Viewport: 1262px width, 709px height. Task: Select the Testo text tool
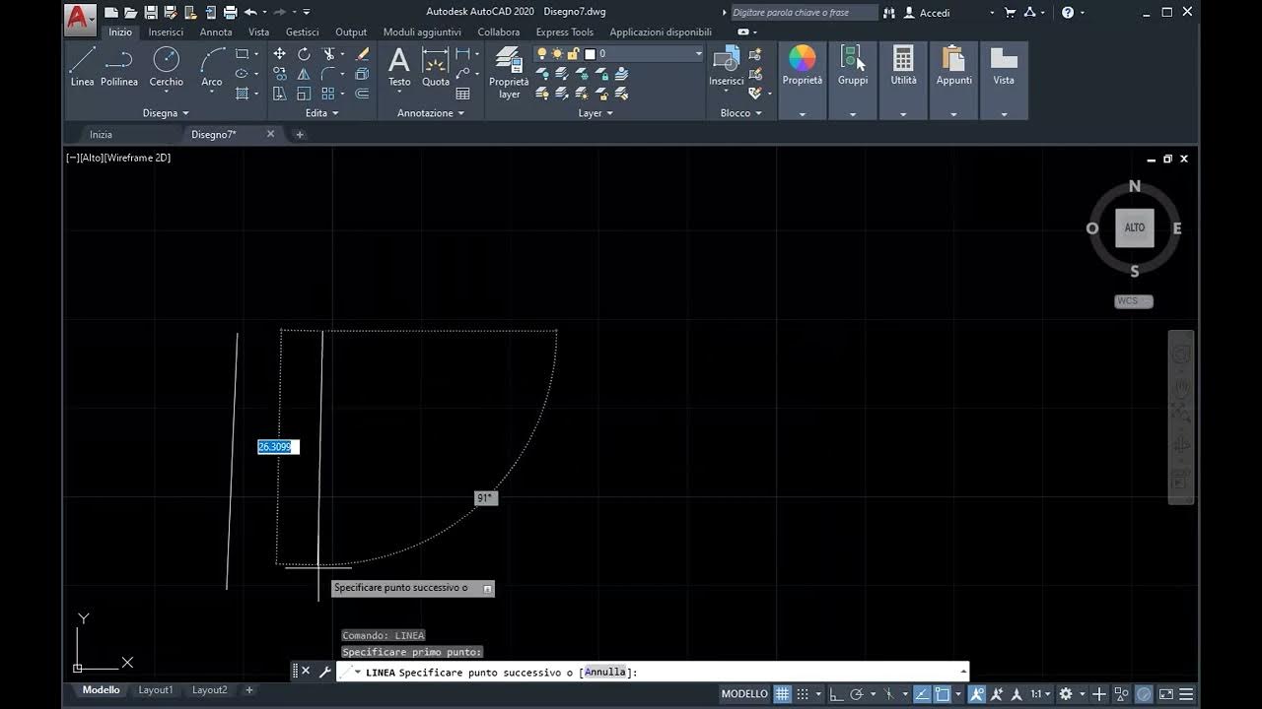click(399, 66)
